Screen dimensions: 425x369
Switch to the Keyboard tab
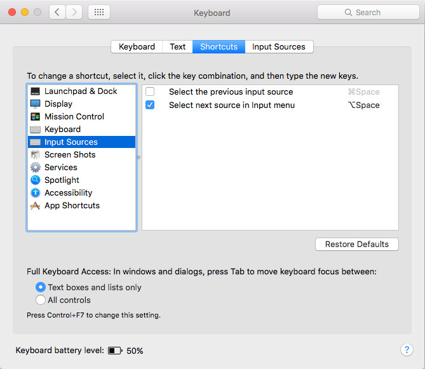tap(137, 47)
